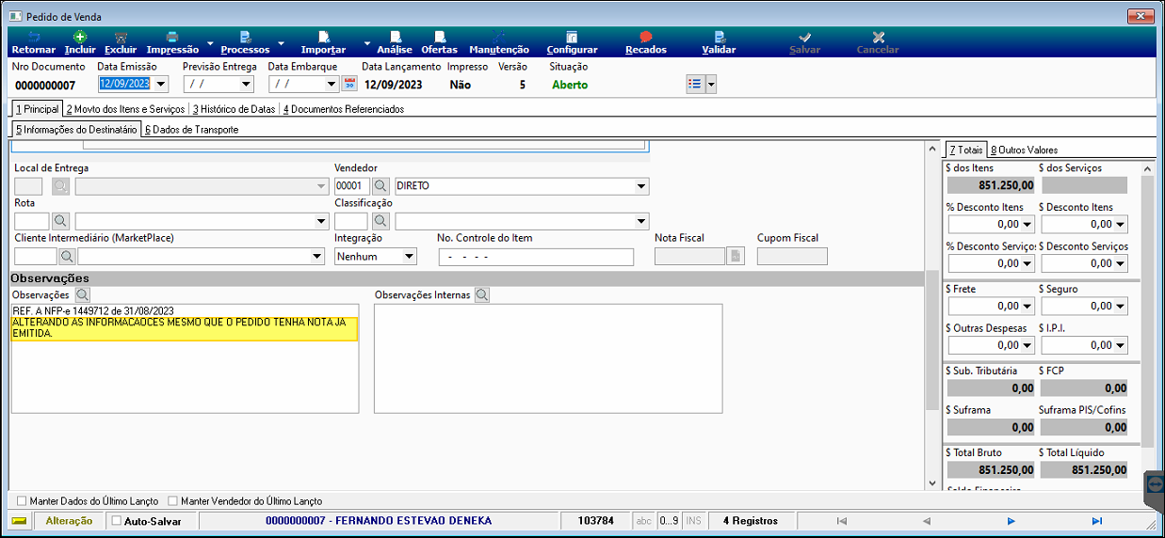Click inside the Observações Internas text box
1165x538 pixels.
[548, 358]
